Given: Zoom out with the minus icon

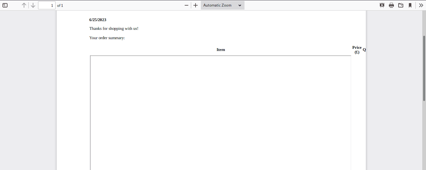Looking at the screenshot, I should click(186, 5).
